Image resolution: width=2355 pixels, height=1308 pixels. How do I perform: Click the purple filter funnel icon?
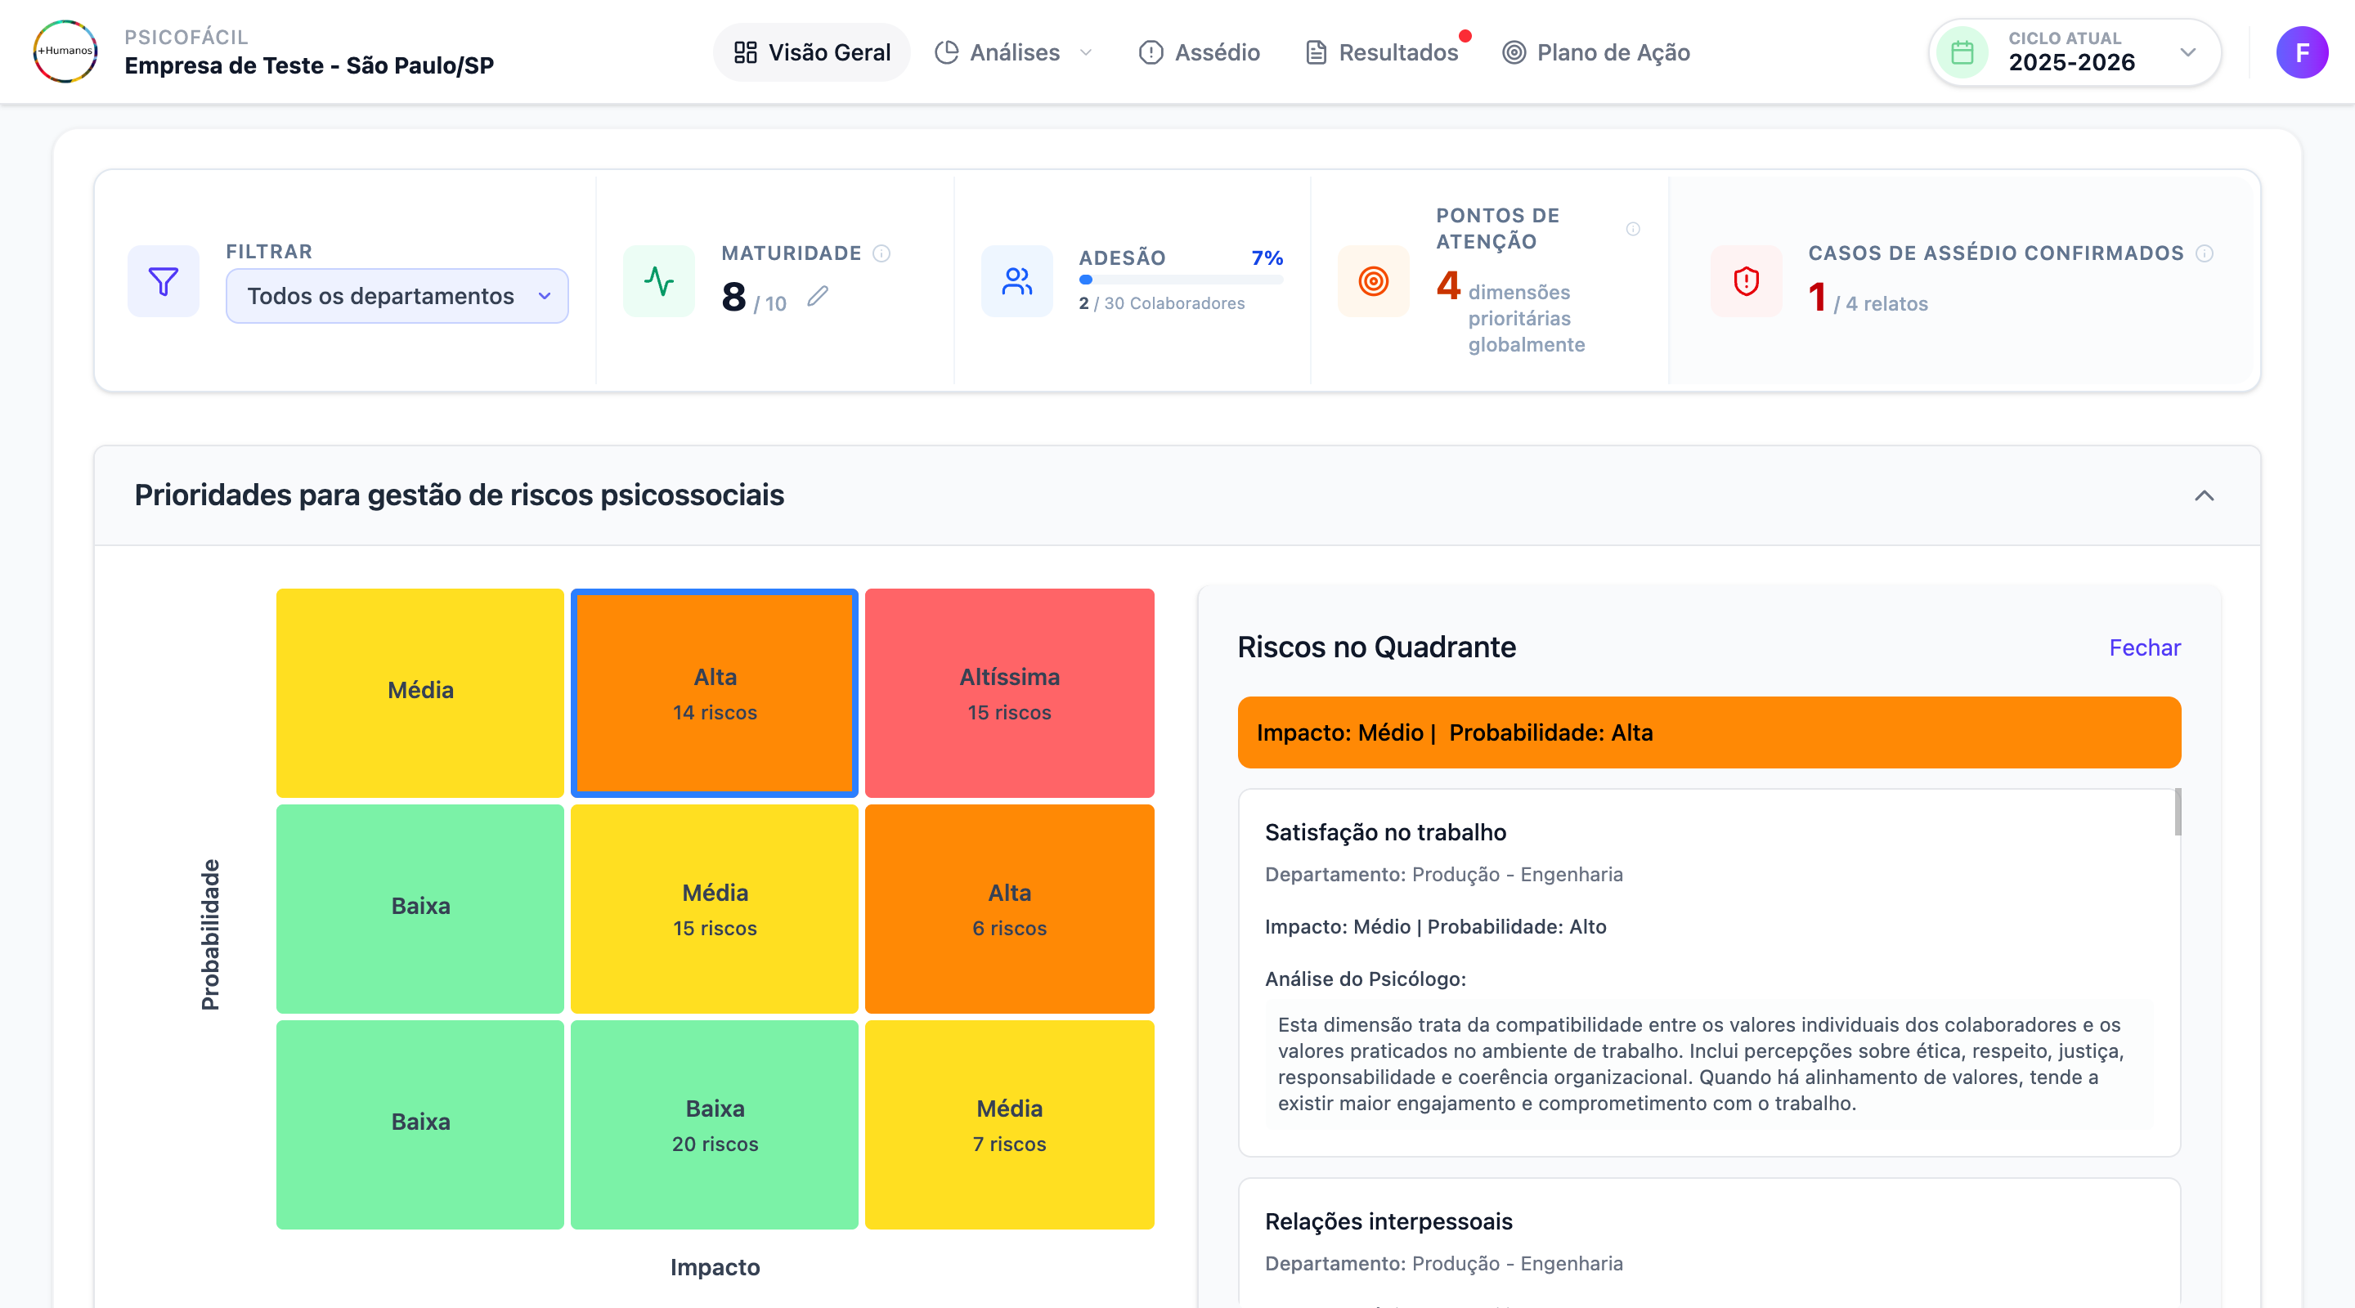(164, 280)
